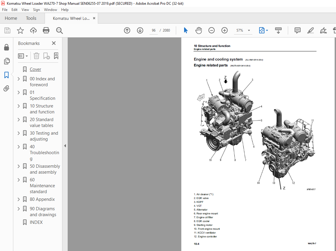The image size is (336, 251).
Task: Click the Fit page tool icon
Action: click(x=262, y=30)
